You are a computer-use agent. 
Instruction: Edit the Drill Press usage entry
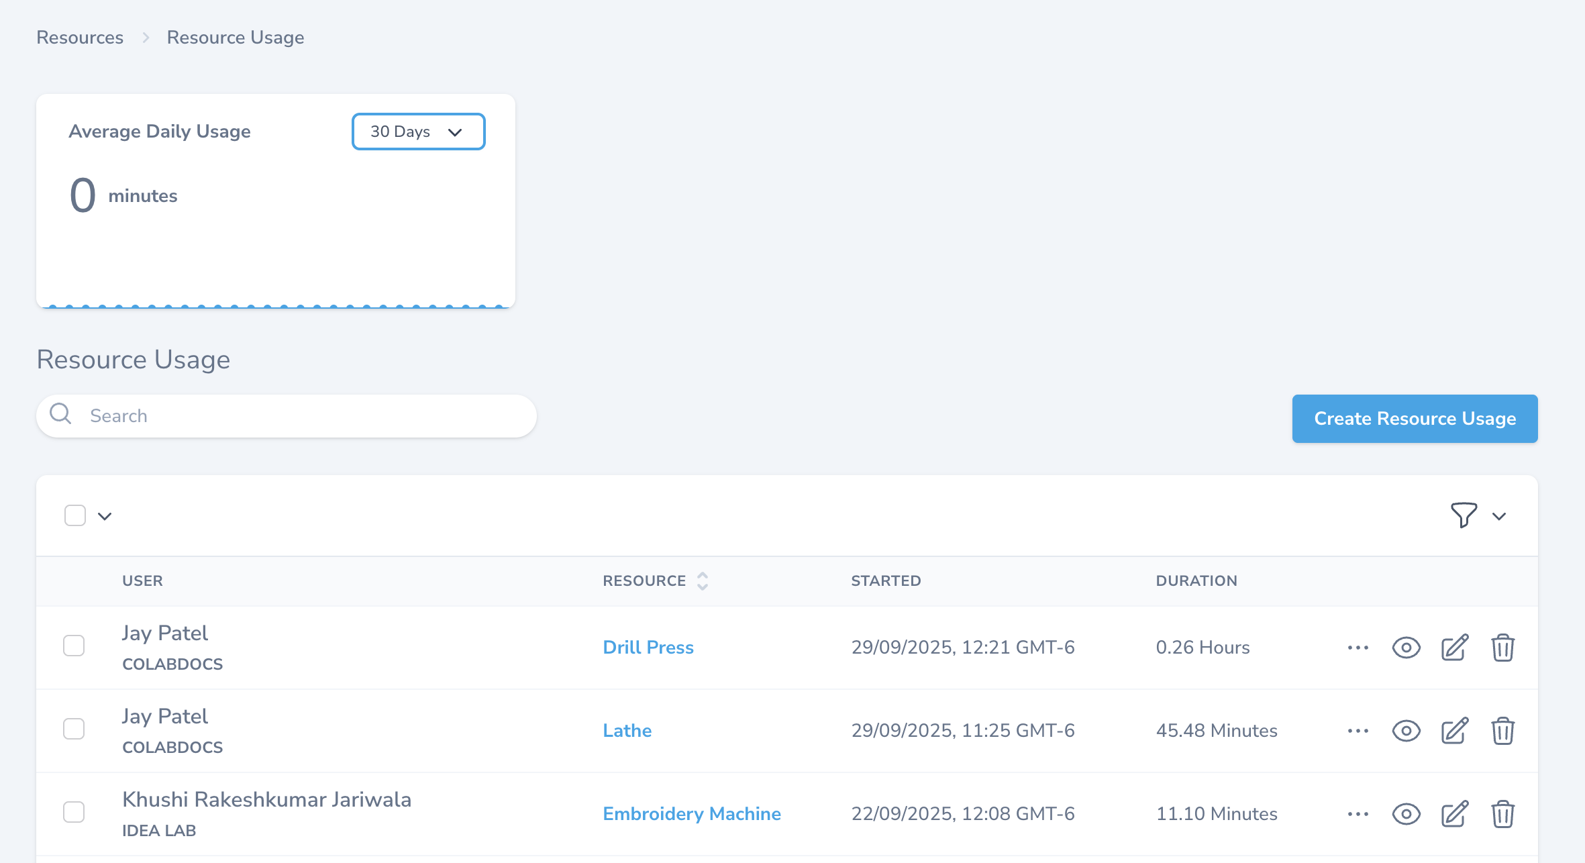point(1455,648)
